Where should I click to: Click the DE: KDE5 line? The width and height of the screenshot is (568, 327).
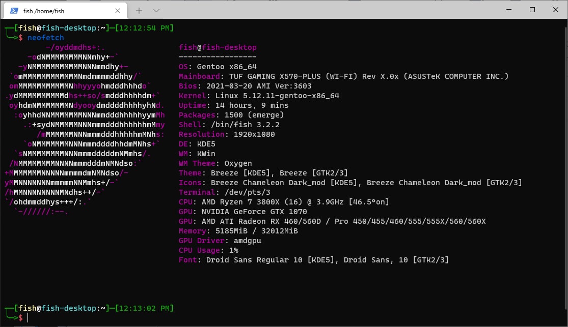pos(197,144)
